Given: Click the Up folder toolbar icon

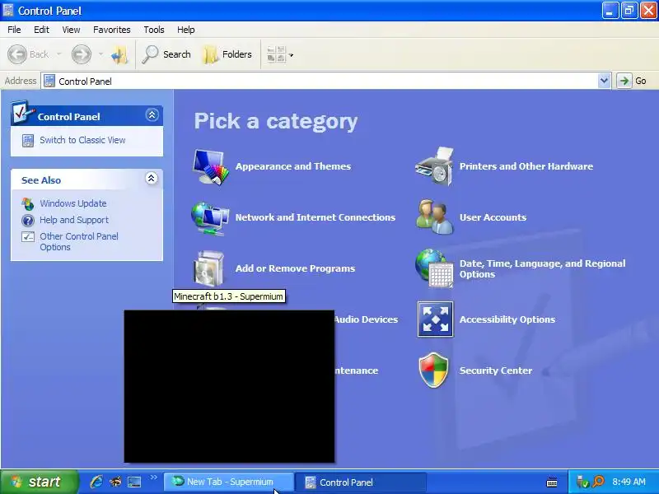Looking at the screenshot, I should (119, 54).
